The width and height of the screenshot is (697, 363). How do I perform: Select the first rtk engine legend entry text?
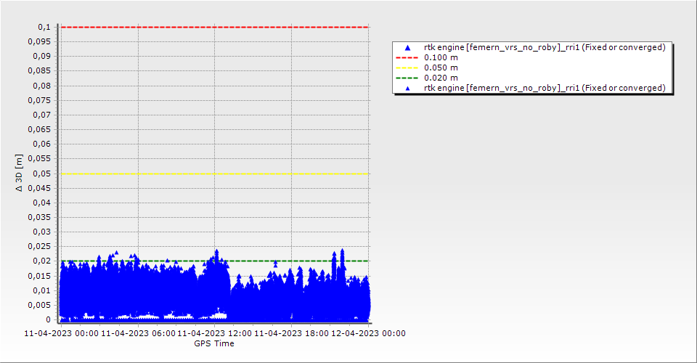pyautogui.click(x=545, y=47)
